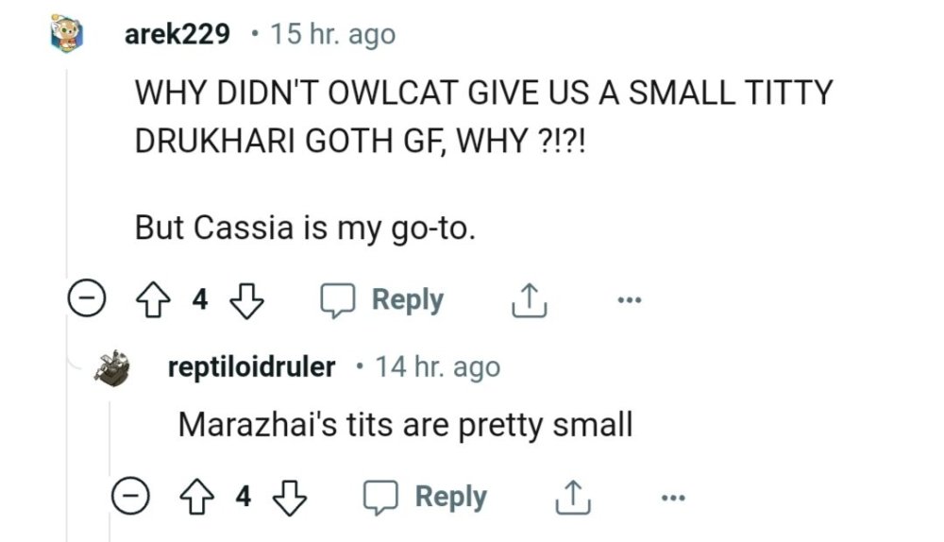This screenshot has width=944, height=542.
Task: Visit arek229's user profile
Action: coord(177,35)
